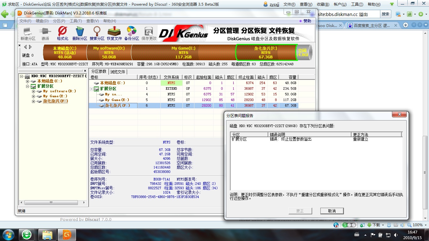Click the 新建分区 new partition toolbar icon

pos(28,34)
